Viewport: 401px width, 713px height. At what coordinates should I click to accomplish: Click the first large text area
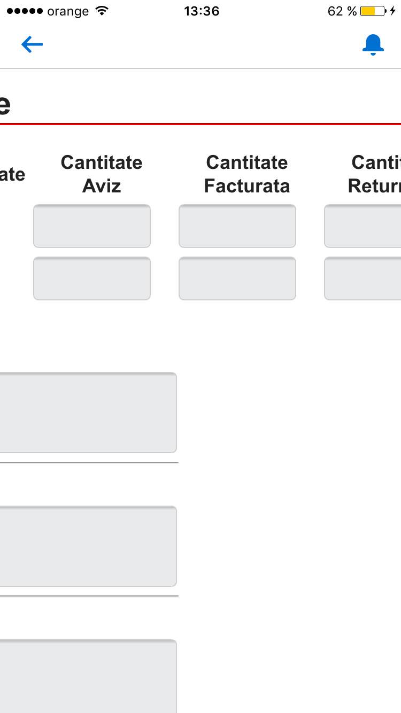88,413
